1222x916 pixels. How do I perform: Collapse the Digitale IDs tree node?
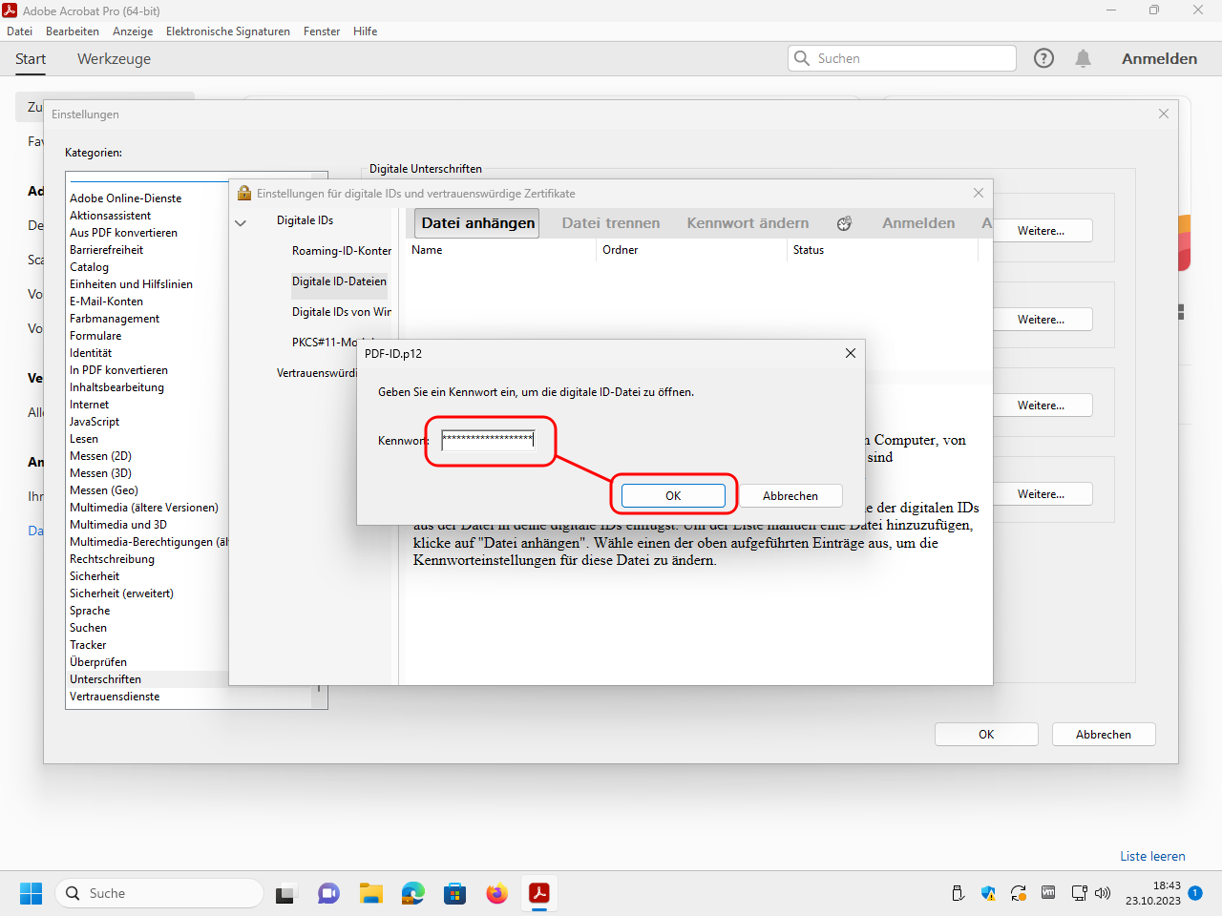tap(241, 222)
